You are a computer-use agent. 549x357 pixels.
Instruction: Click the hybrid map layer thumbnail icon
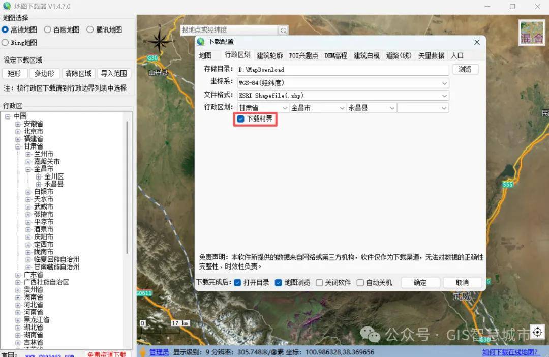(x=532, y=33)
